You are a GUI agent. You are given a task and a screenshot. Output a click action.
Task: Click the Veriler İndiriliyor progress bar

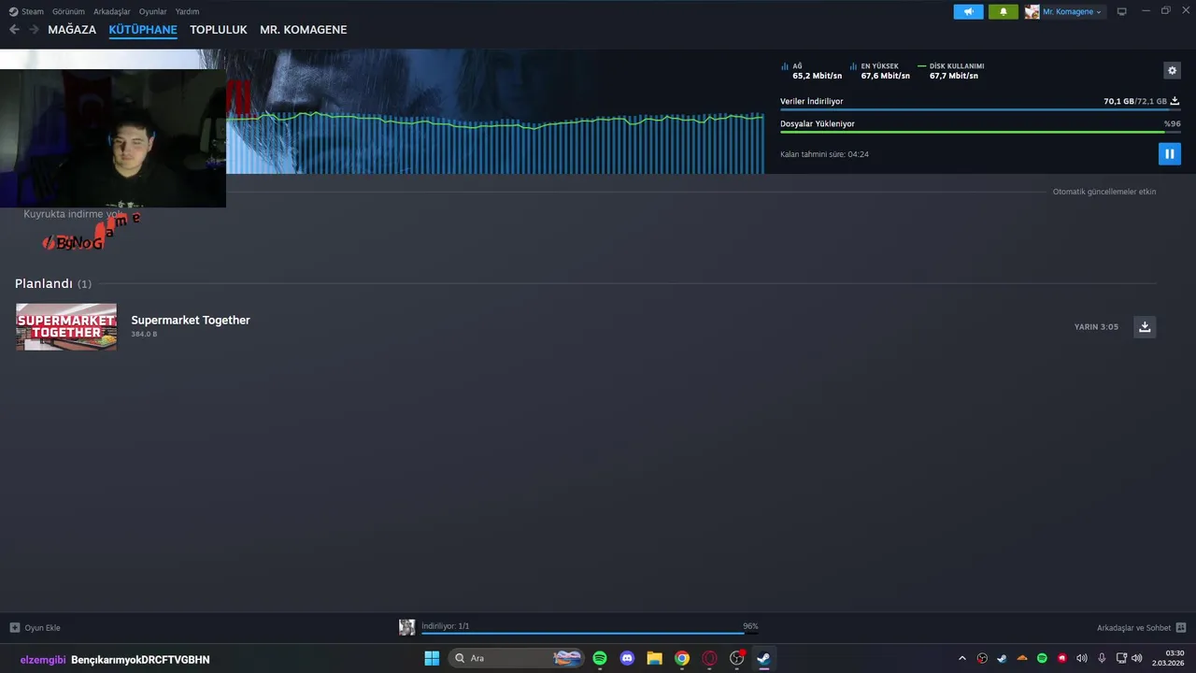[x=980, y=110]
